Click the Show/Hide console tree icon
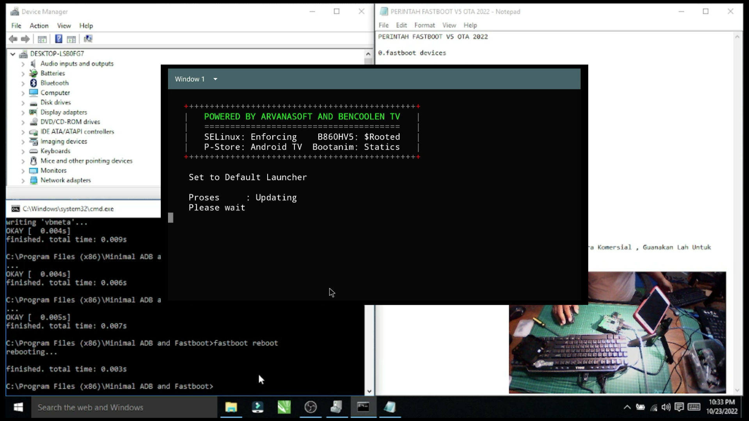This screenshot has height=421, width=749. pyautogui.click(x=42, y=39)
